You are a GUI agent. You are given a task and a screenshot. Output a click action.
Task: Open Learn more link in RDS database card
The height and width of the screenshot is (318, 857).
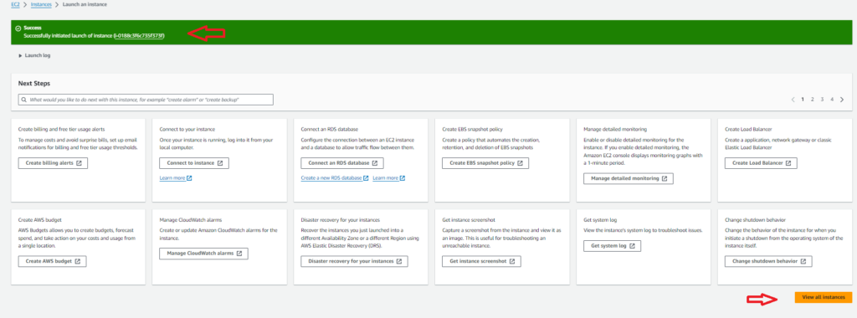388,178
